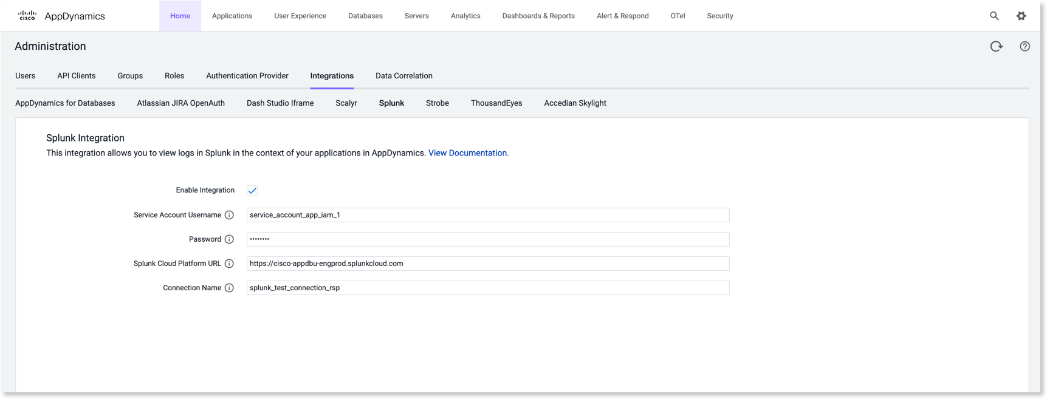
Task: Select the Integrations tab
Action: (x=332, y=76)
